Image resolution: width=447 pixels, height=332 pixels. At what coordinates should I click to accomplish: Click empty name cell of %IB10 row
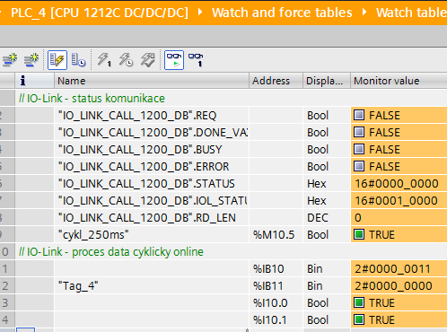pos(152,268)
